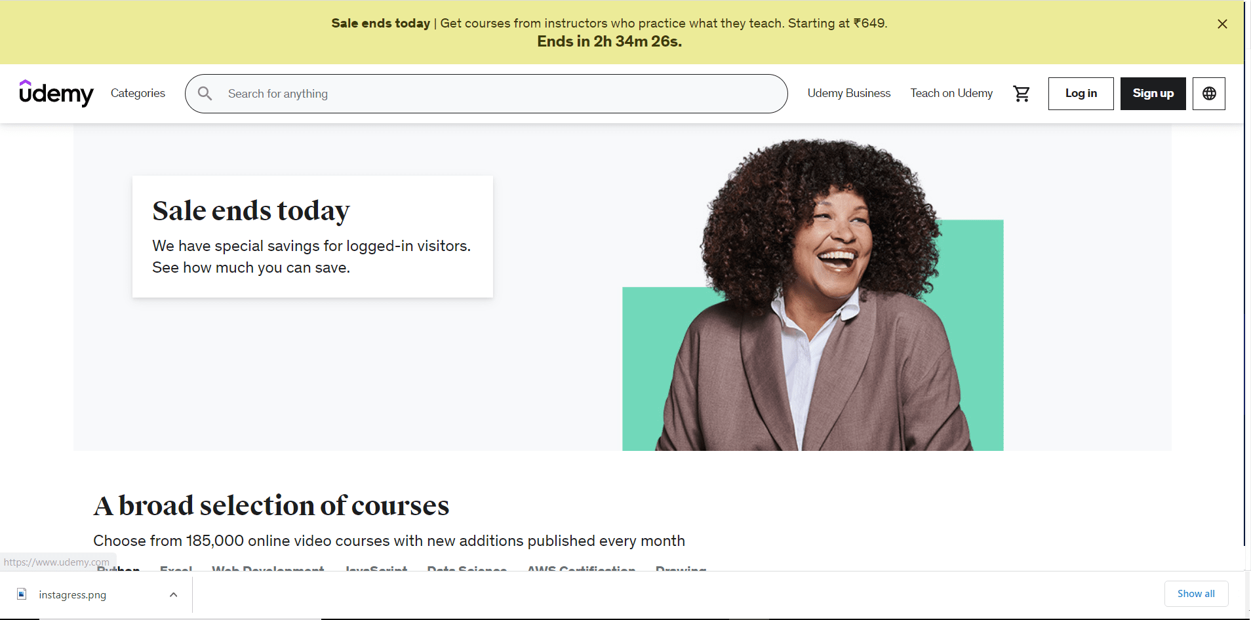
Task: Click the magnifier search icon
Action: point(205,94)
